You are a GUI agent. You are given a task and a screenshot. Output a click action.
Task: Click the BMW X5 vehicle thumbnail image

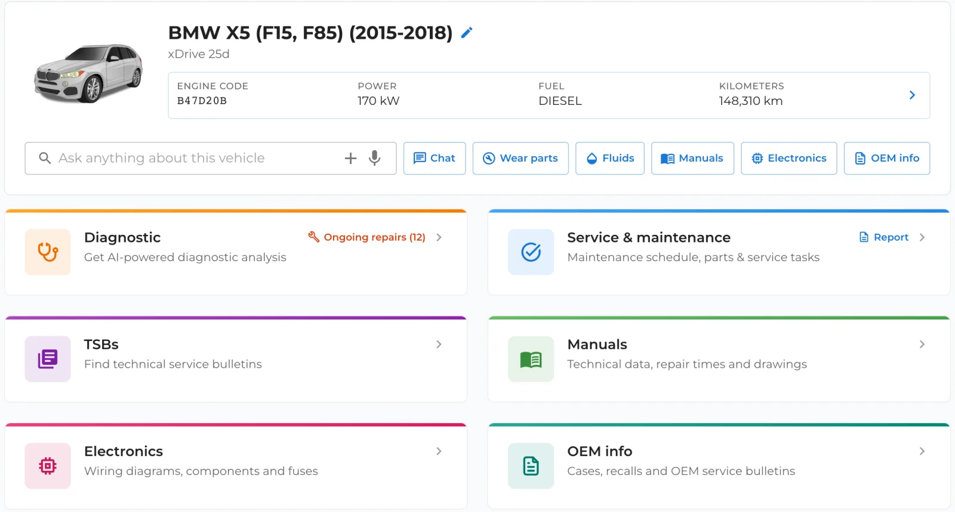88,73
